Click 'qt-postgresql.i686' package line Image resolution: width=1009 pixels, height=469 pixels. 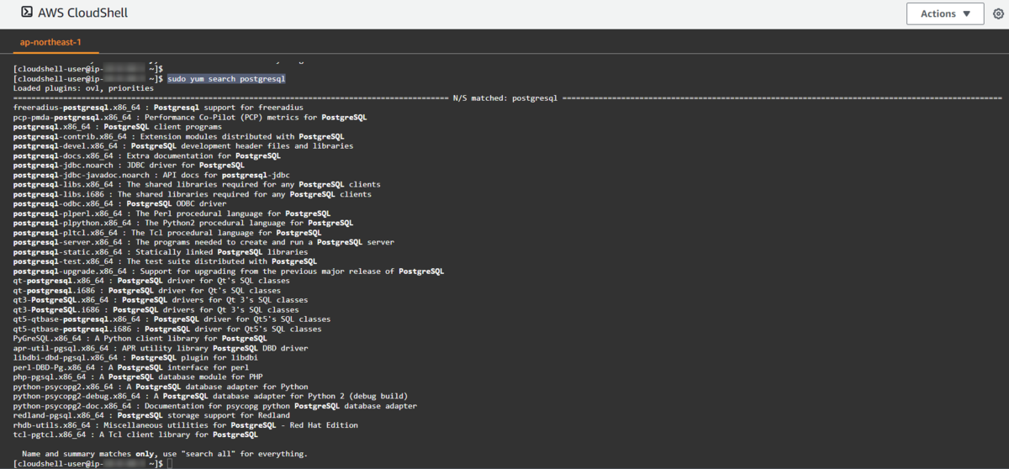coord(147,290)
